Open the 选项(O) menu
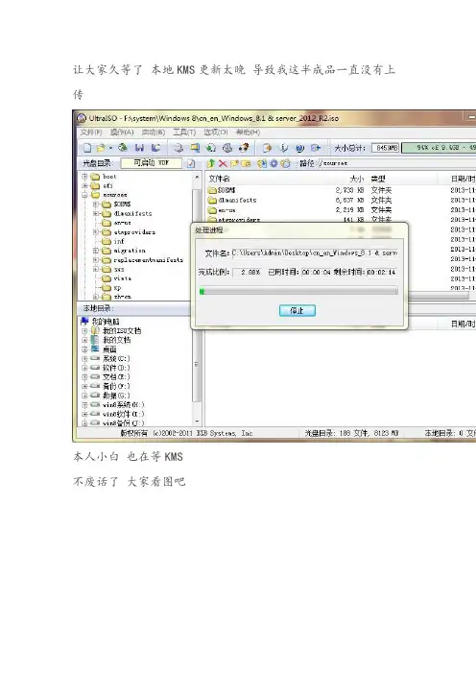The width and height of the screenshot is (476, 674). (x=216, y=132)
